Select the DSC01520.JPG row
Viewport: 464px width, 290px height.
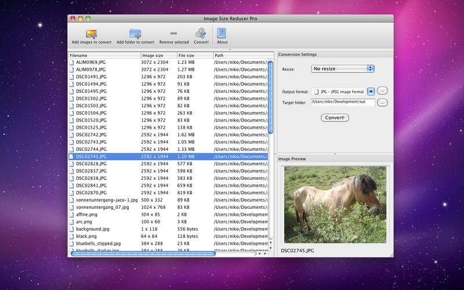click(168, 121)
